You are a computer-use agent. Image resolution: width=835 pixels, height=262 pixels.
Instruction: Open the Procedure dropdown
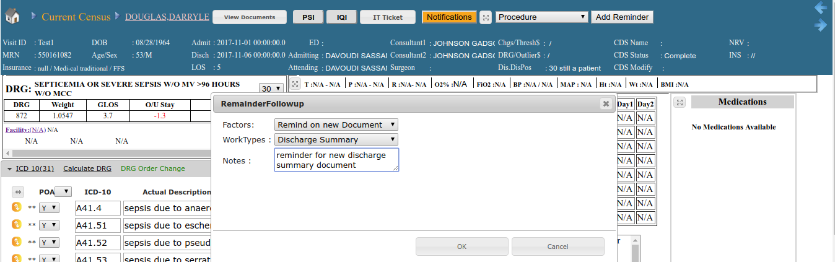[542, 17]
